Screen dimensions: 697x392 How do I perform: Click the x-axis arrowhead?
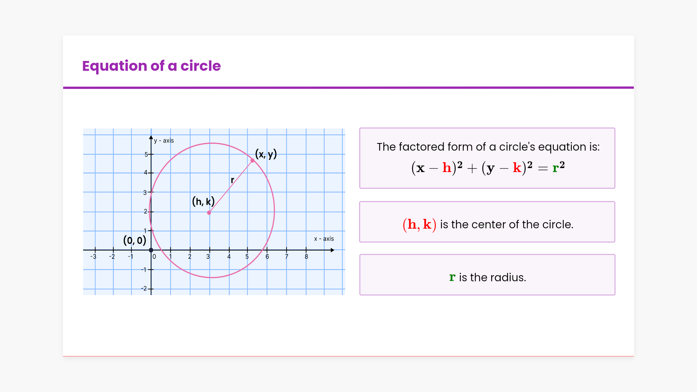point(332,250)
